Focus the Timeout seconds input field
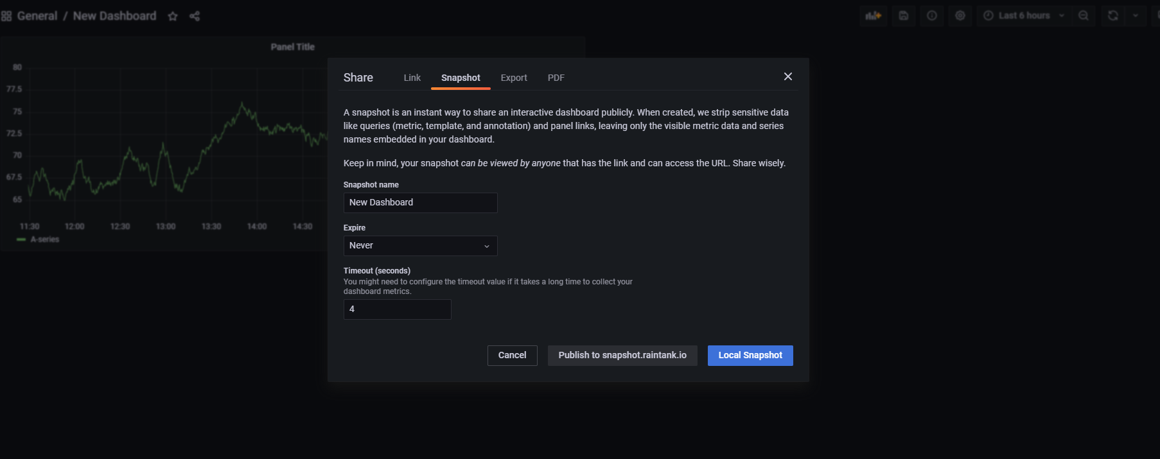The image size is (1160, 459). click(x=397, y=309)
